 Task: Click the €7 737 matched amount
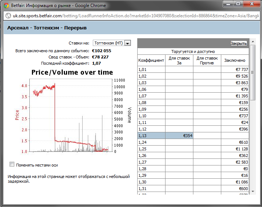pyautogui.click(x=242, y=69)
